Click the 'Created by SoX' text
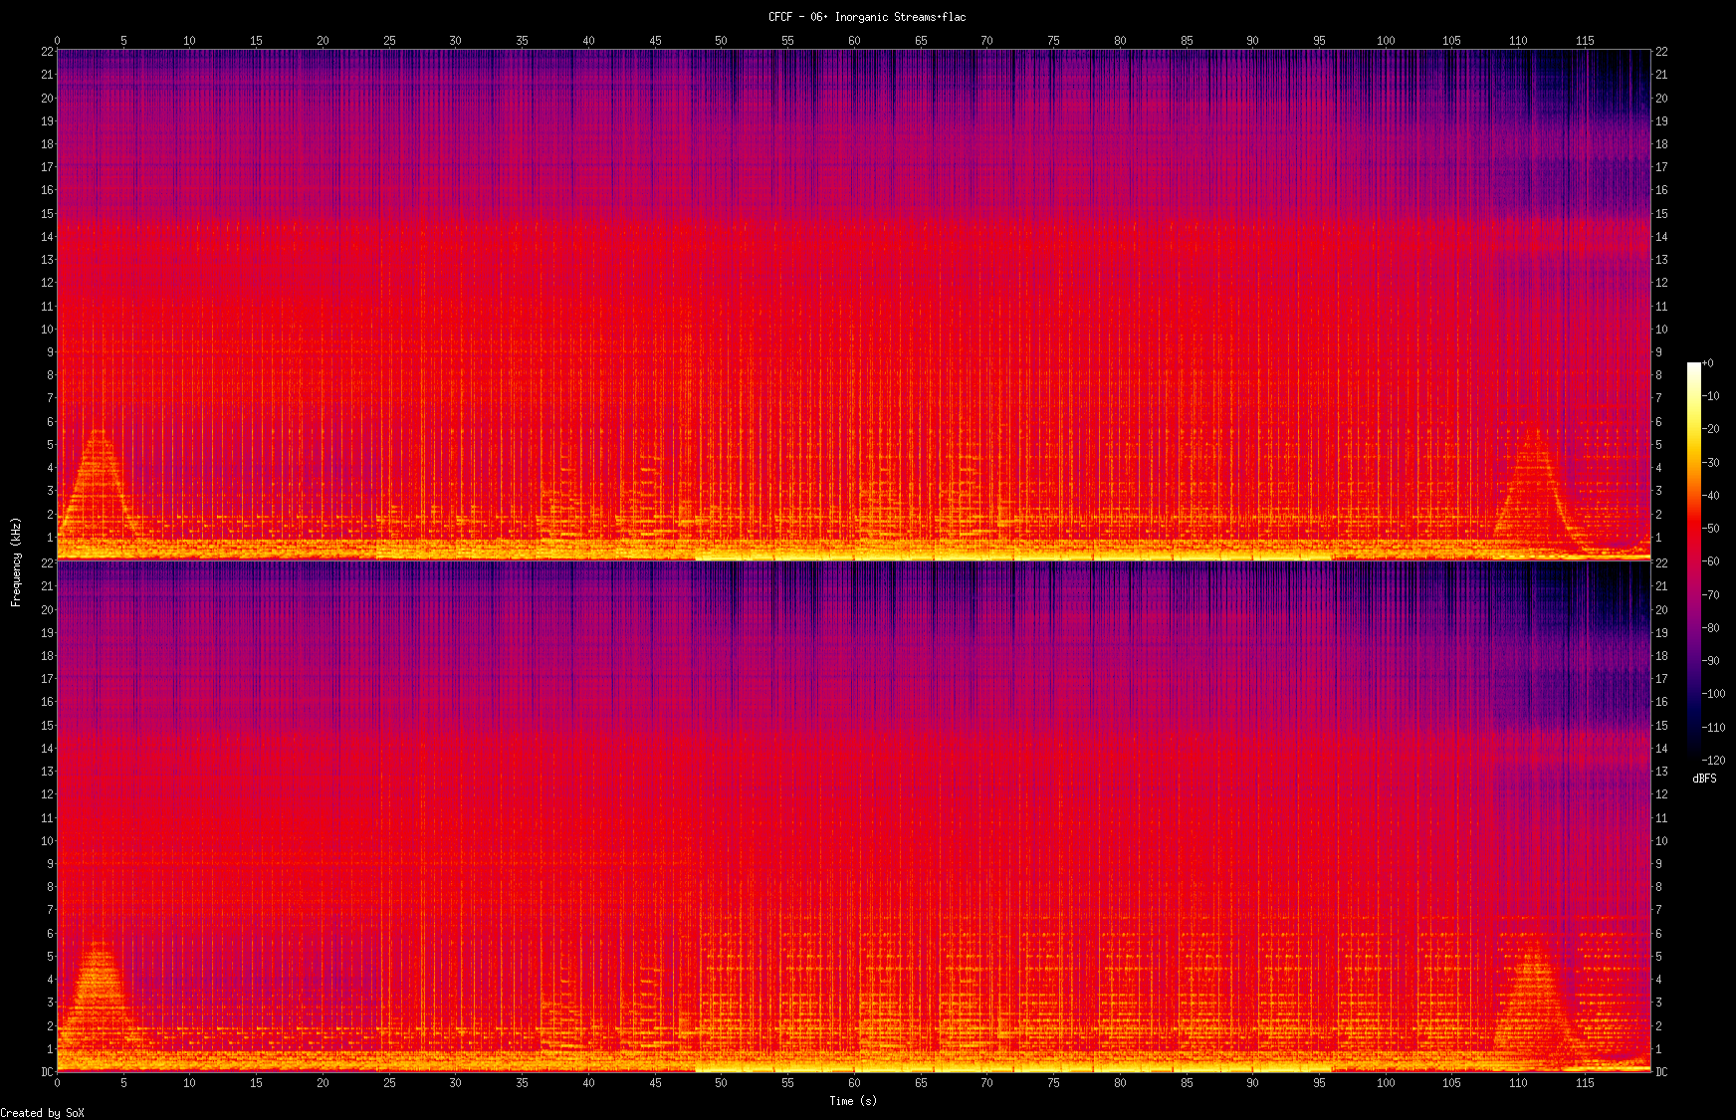 [x=42, y=1113]
